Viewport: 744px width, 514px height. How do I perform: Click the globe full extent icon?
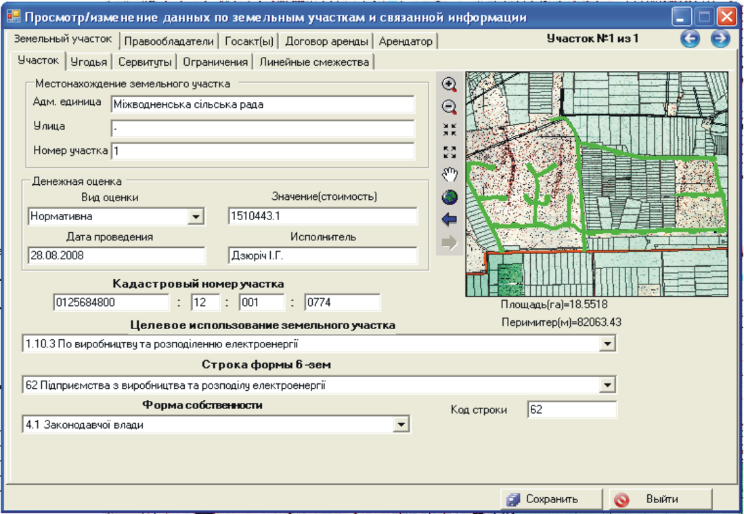(450, 197)
